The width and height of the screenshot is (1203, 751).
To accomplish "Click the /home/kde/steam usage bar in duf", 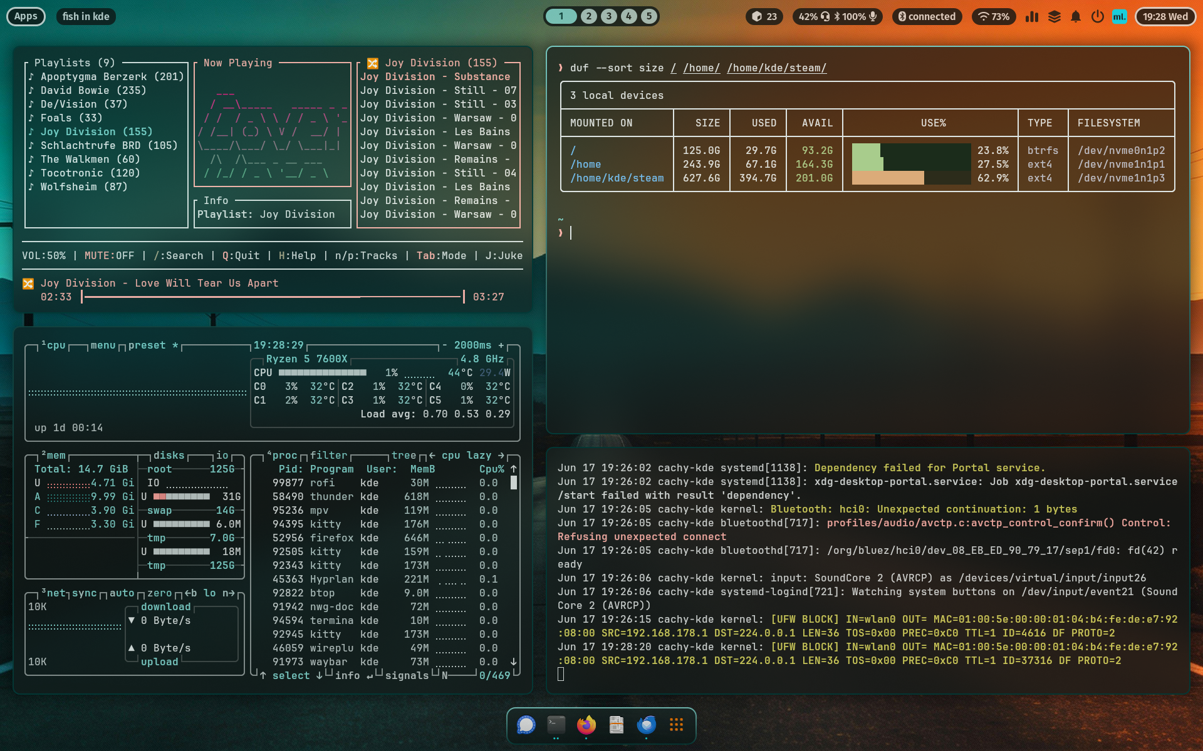I will 912,178.
